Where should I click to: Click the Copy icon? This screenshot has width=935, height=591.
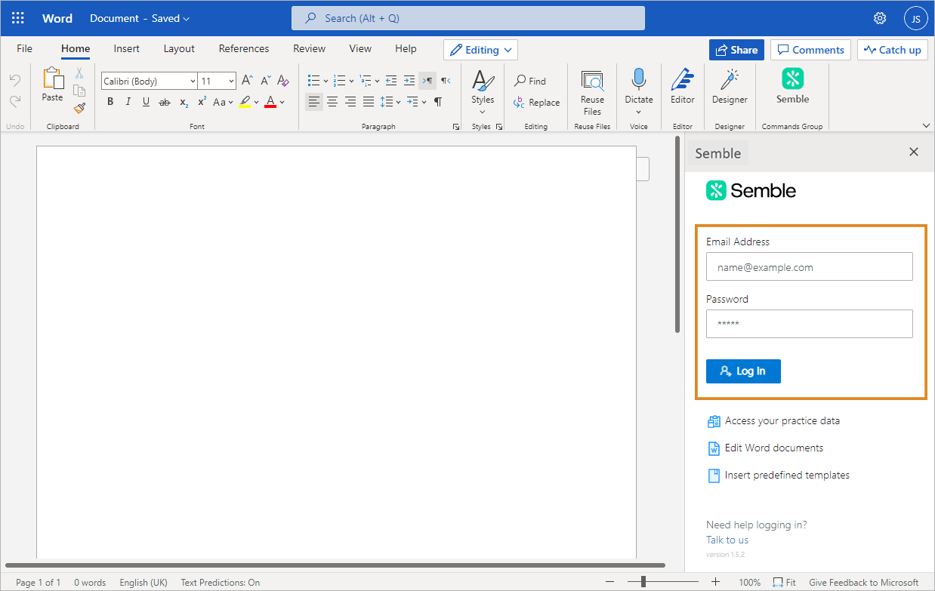pos(79,91)
